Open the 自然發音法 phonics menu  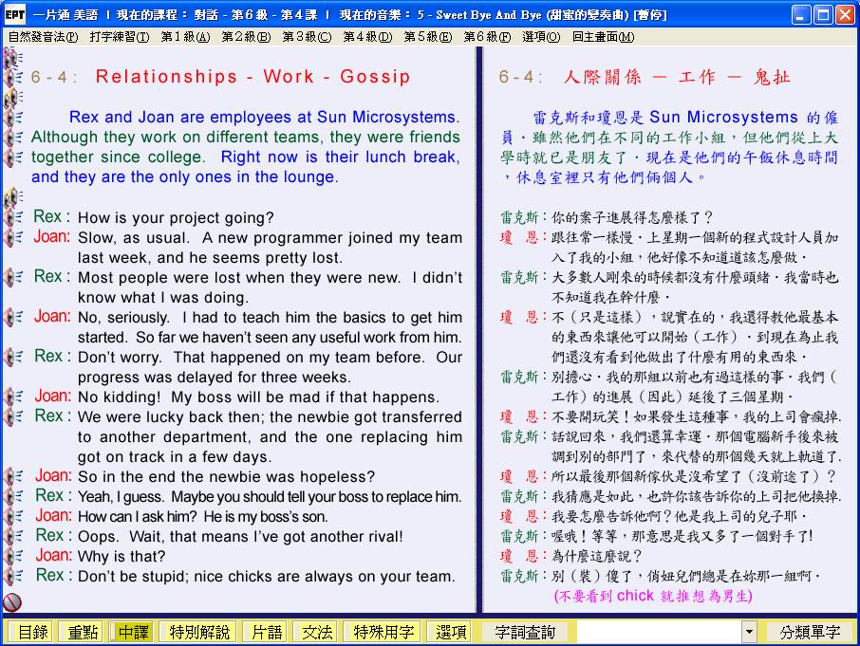[43, 37]
